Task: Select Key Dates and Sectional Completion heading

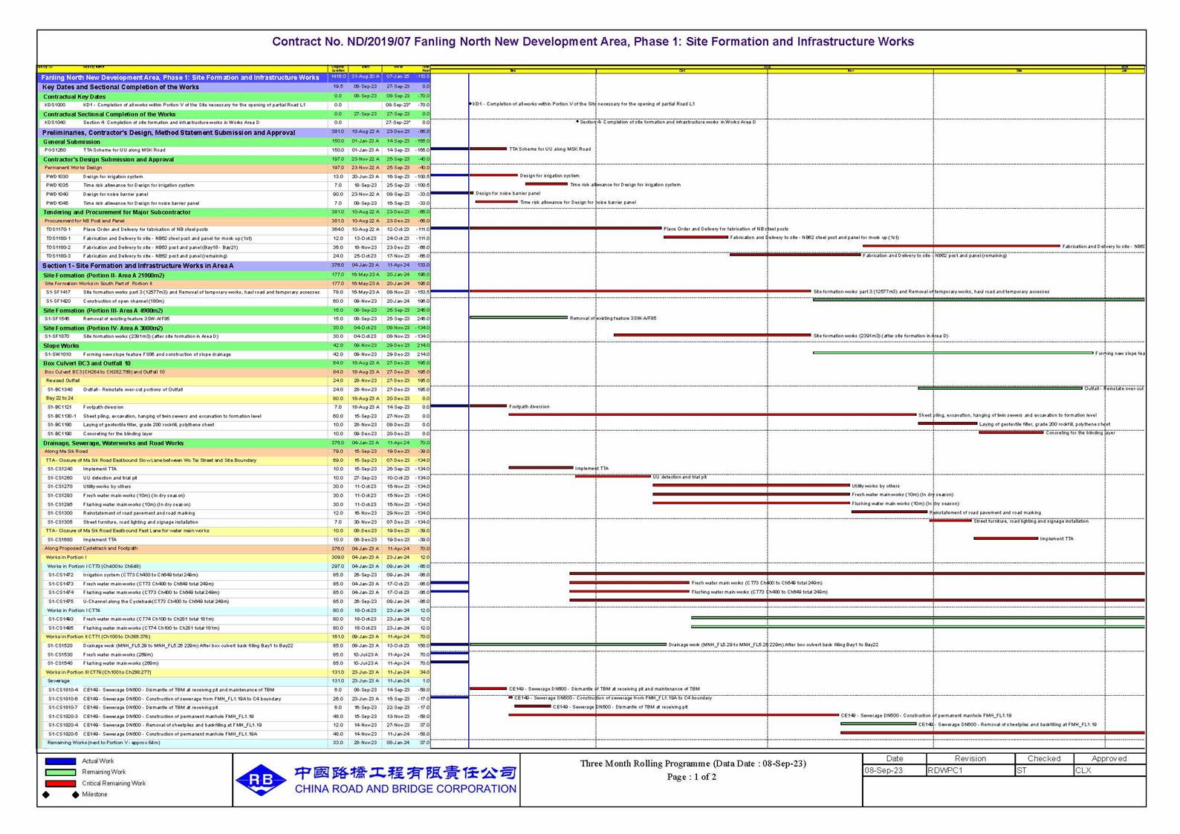Action: 120,87
